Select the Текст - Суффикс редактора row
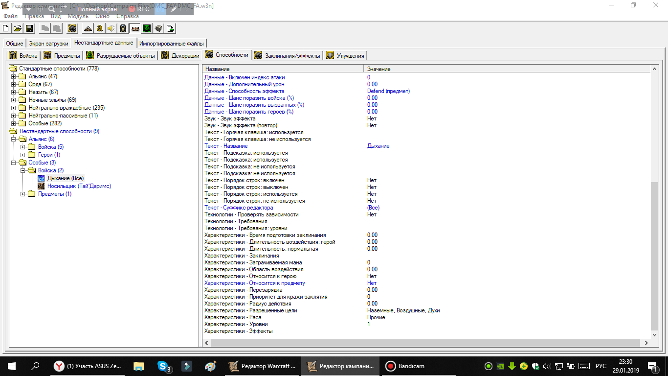The height and width of the screenshot is (376, 668). point(427,208)
